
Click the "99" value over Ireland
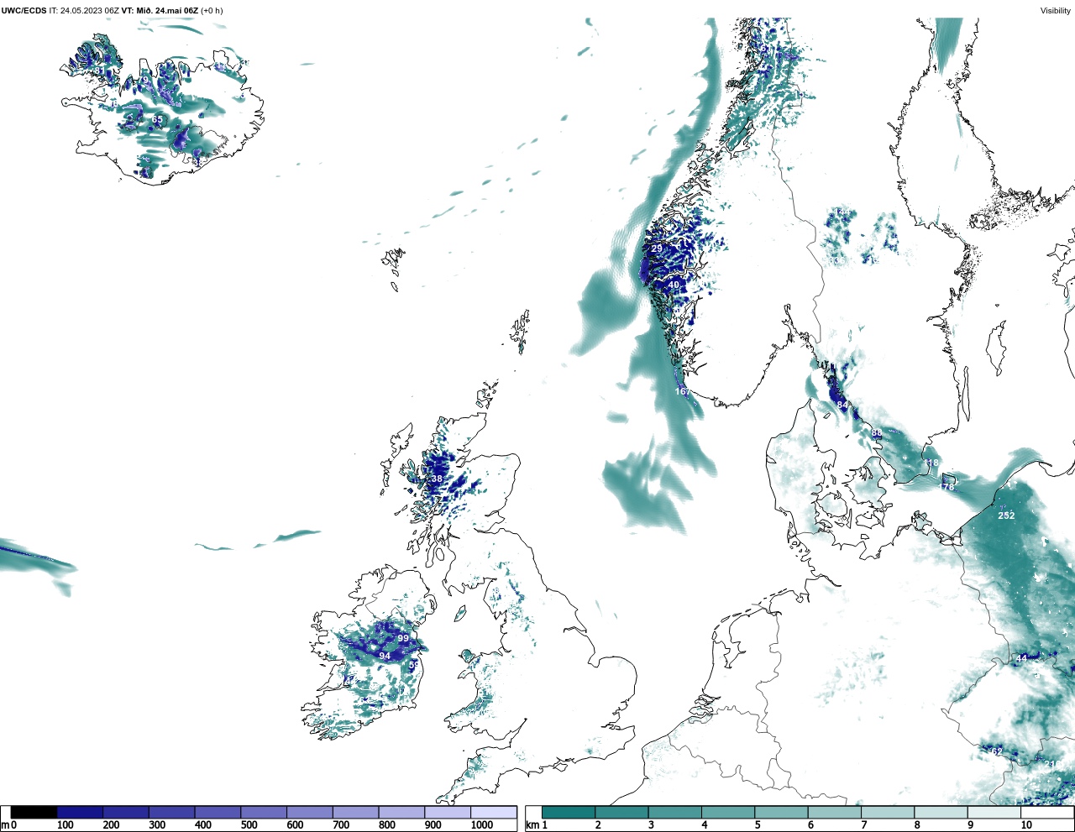[403, 639]
